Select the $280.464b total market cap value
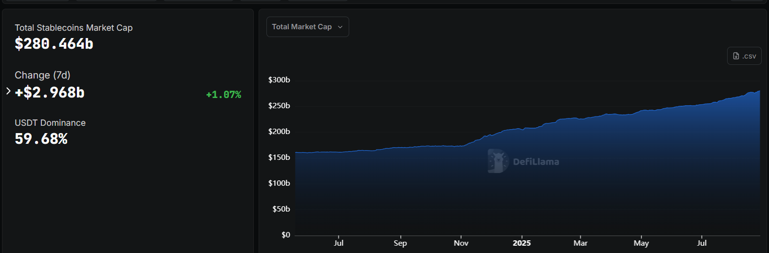The image size is (769, 253). click(x=54, y=44)
